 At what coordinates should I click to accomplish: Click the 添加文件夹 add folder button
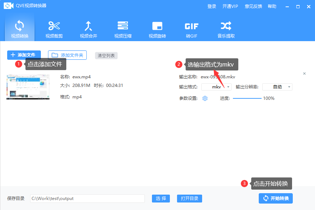point(67,55)
